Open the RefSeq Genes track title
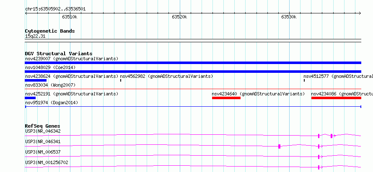The height and width of the screenshot is (172, 373). click(43, 126)
